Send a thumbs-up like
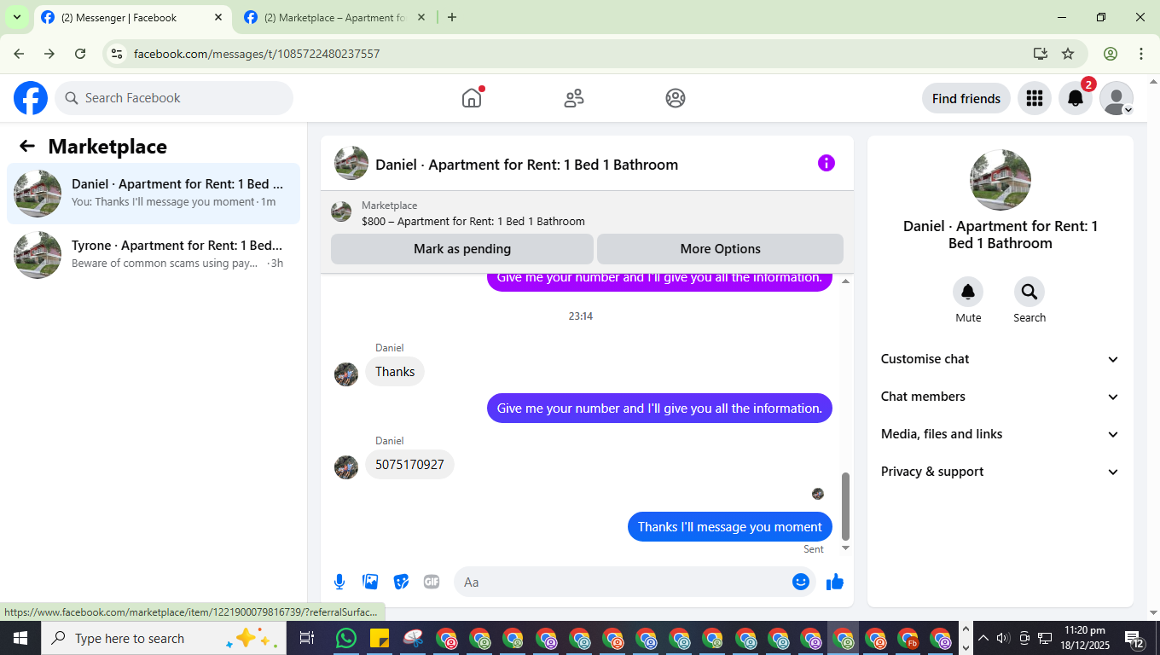 point(835,582)
